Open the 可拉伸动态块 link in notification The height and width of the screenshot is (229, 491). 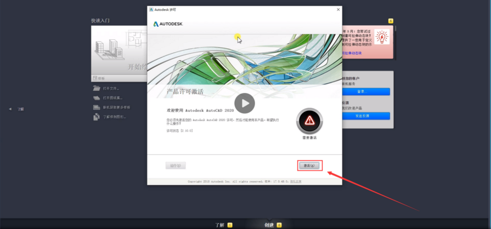(x=352, y=53)
